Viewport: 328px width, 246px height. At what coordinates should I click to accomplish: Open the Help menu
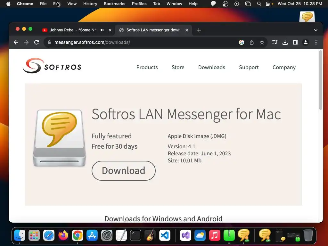193,4
